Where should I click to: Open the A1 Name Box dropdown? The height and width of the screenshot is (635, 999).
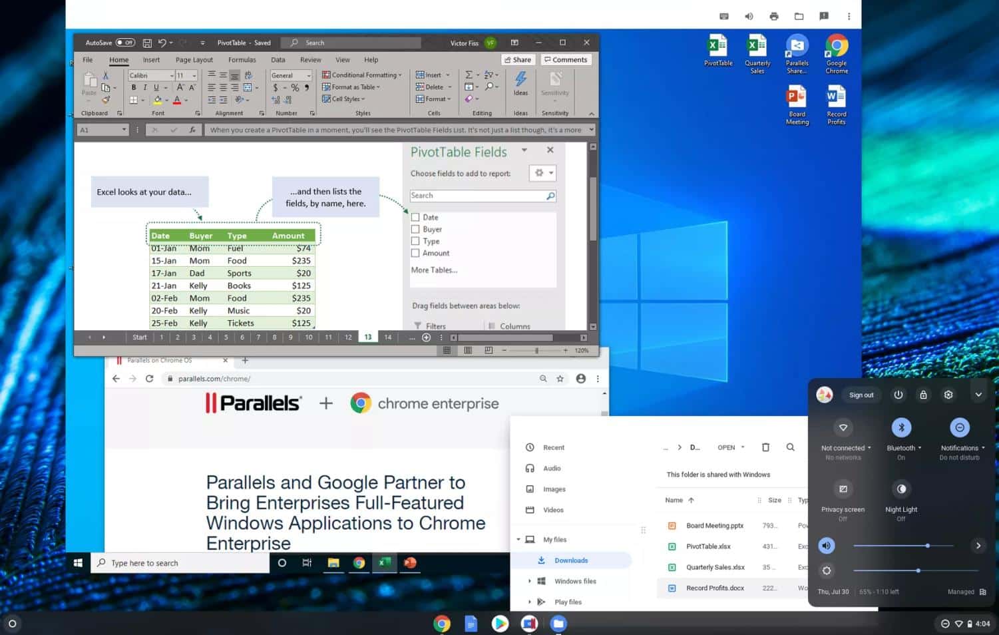[x=124, y=130]
